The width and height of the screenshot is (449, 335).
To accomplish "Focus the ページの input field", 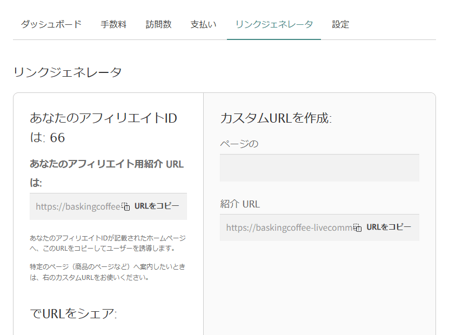I will [319, 168].
